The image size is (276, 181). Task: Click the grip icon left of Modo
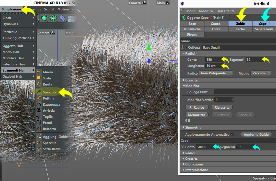pyautogui.click(x=182, y=11)
